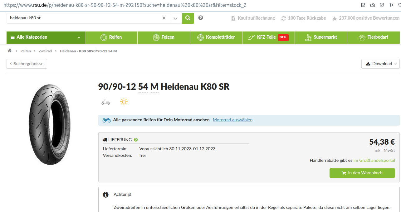Open the Felgen menu tab
Viewport: 401px width, 212px height.
pos(164,37)
